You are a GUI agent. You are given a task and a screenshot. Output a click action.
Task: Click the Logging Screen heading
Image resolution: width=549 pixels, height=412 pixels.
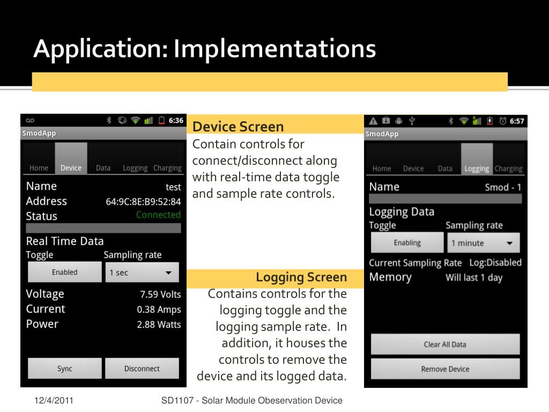301,277
